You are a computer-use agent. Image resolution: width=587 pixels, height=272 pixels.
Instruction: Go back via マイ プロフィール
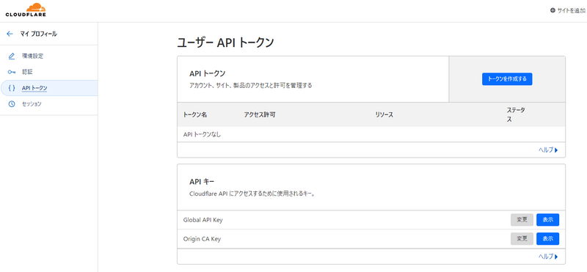39,34
